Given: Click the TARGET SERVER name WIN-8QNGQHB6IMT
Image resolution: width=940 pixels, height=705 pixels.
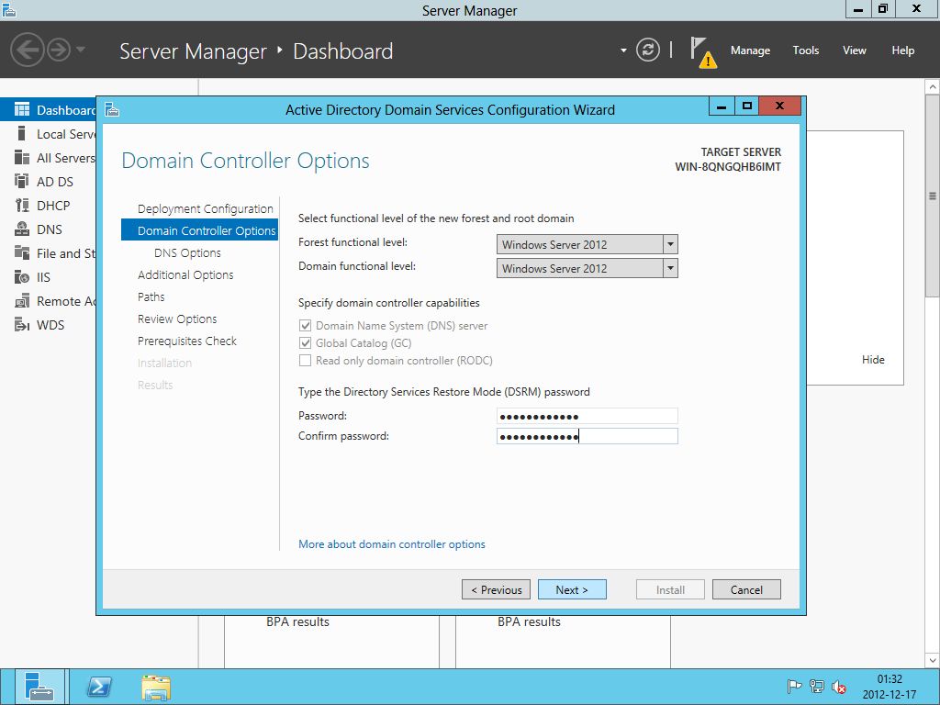Looking at the screenshot, I should pyautogui.click(x=728, y=167).
